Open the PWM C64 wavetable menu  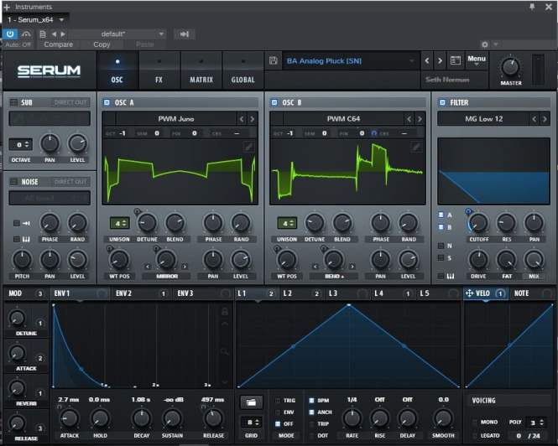pyautogui.click(x=343, y=119)
